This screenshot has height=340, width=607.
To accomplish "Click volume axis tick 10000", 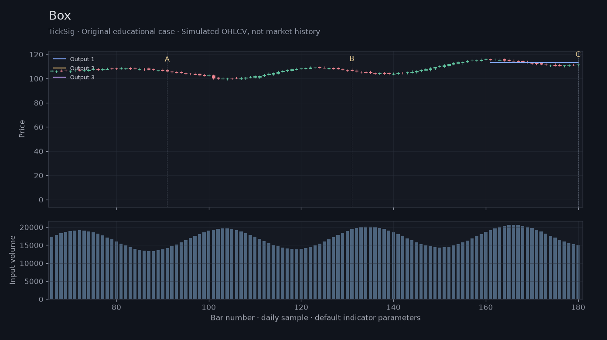I will pos(32,264).
